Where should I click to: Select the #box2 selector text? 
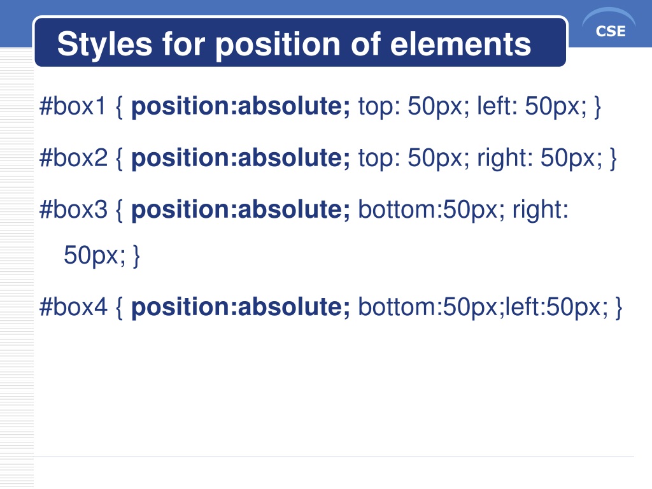[x=73, y=158]
